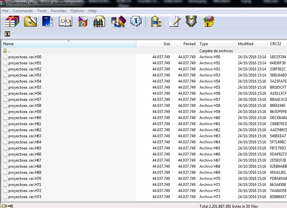Open the Commands menu
This screenshot has width=287, height=208.
pyautogui.click(x=23, y=11)
